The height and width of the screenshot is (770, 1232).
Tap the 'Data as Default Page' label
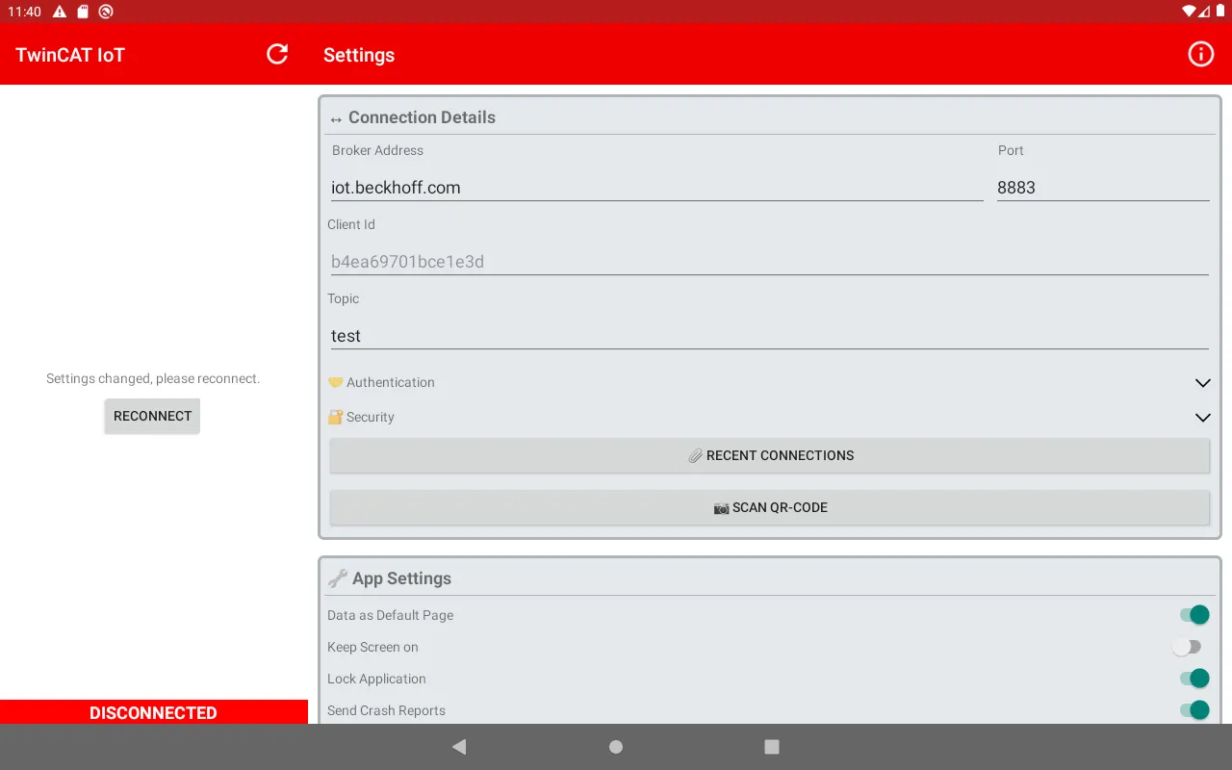(x=390, y=615)
